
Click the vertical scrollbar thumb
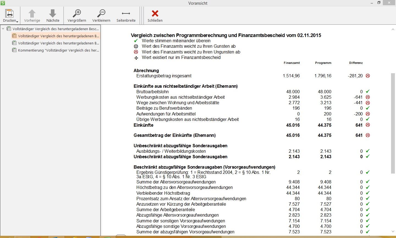tap(393, 123)
